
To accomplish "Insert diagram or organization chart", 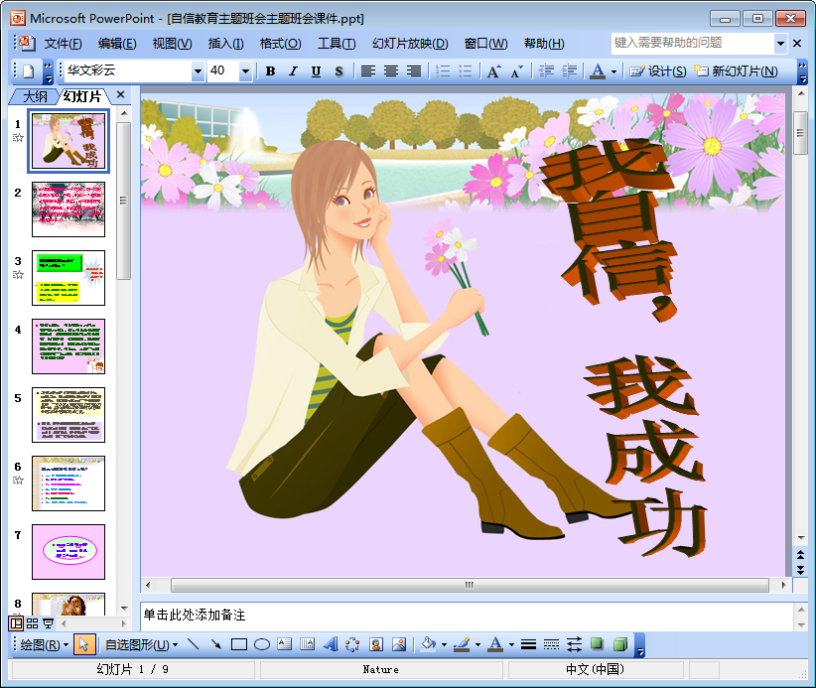I will [352, 644].
